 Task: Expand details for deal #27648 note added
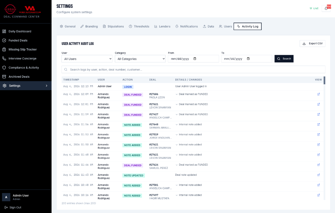pos(177,124)
